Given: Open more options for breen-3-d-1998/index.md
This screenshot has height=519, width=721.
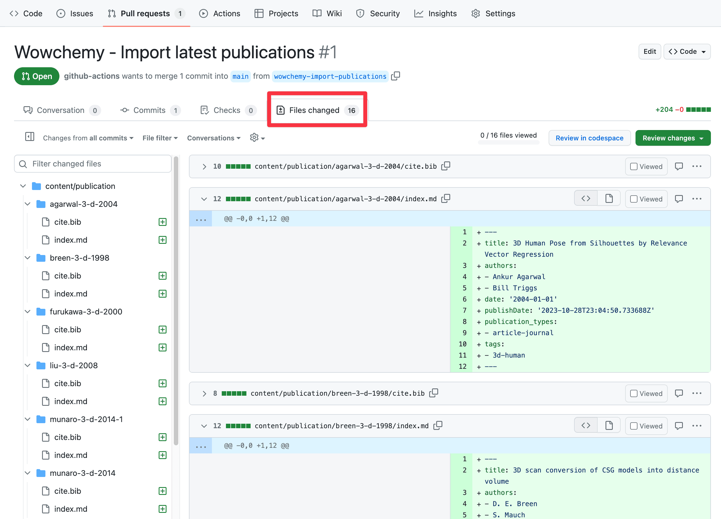Looking at the screenshot, I should [x=697, y=426].
